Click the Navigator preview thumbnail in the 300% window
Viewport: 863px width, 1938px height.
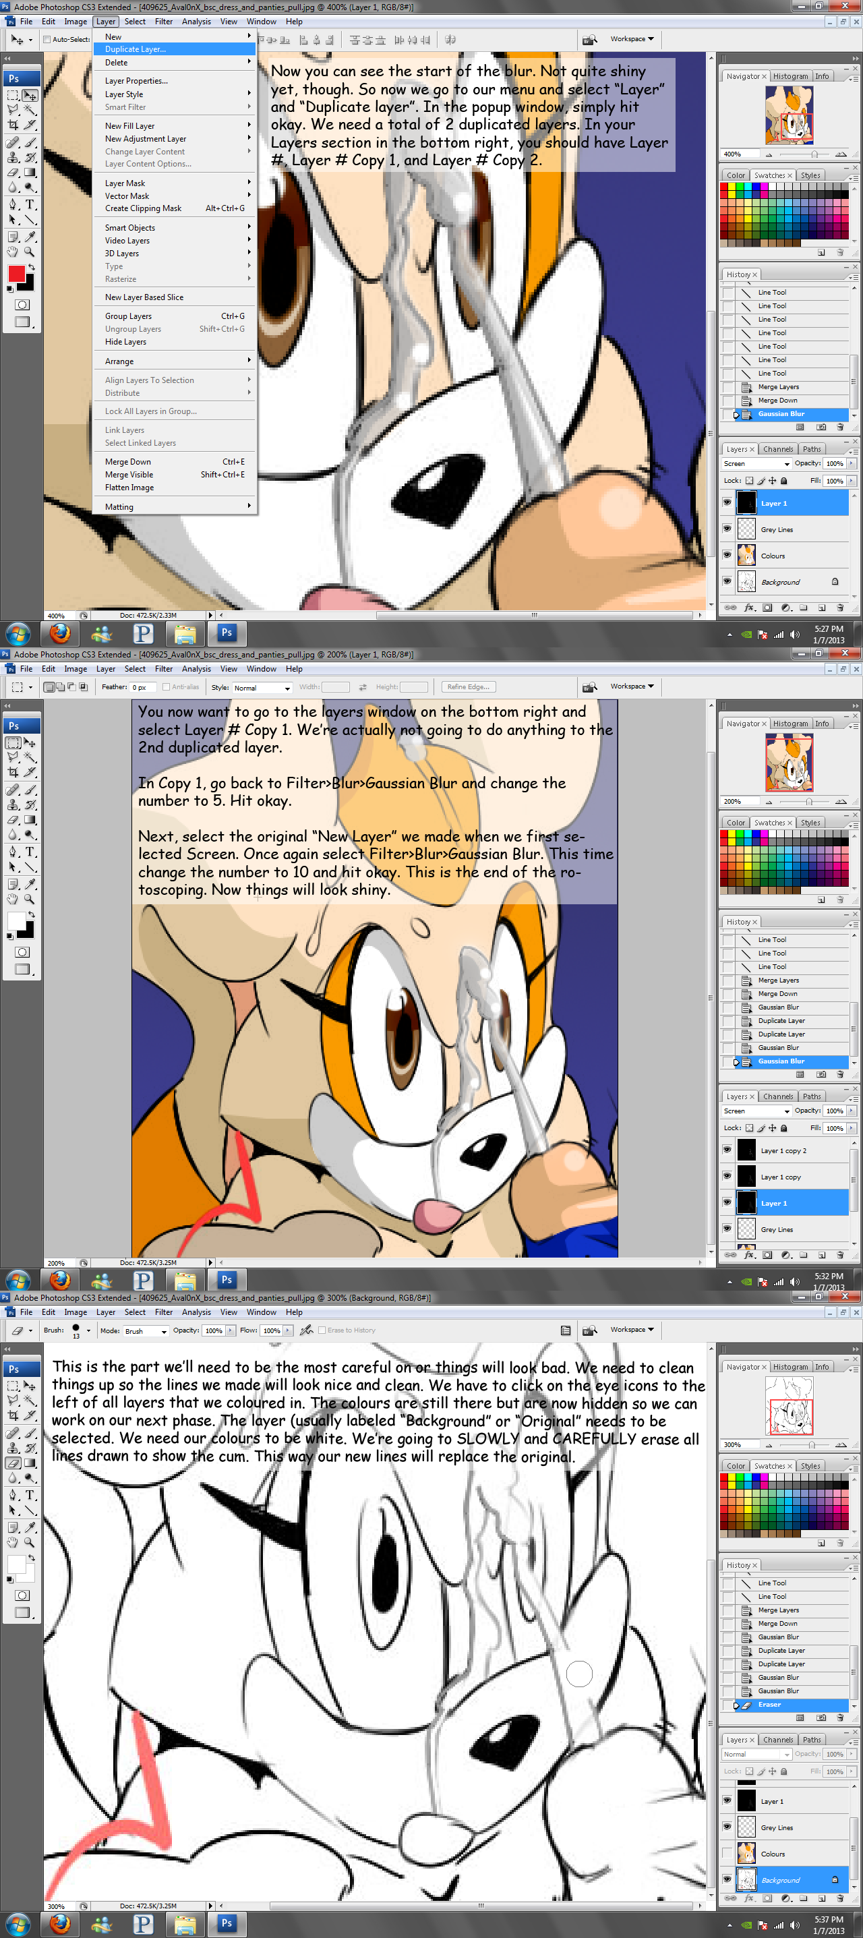point(790,1405)
